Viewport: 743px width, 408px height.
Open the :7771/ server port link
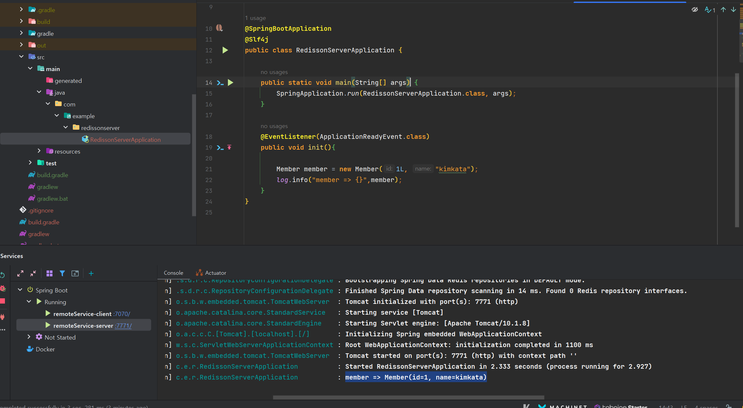123,326
